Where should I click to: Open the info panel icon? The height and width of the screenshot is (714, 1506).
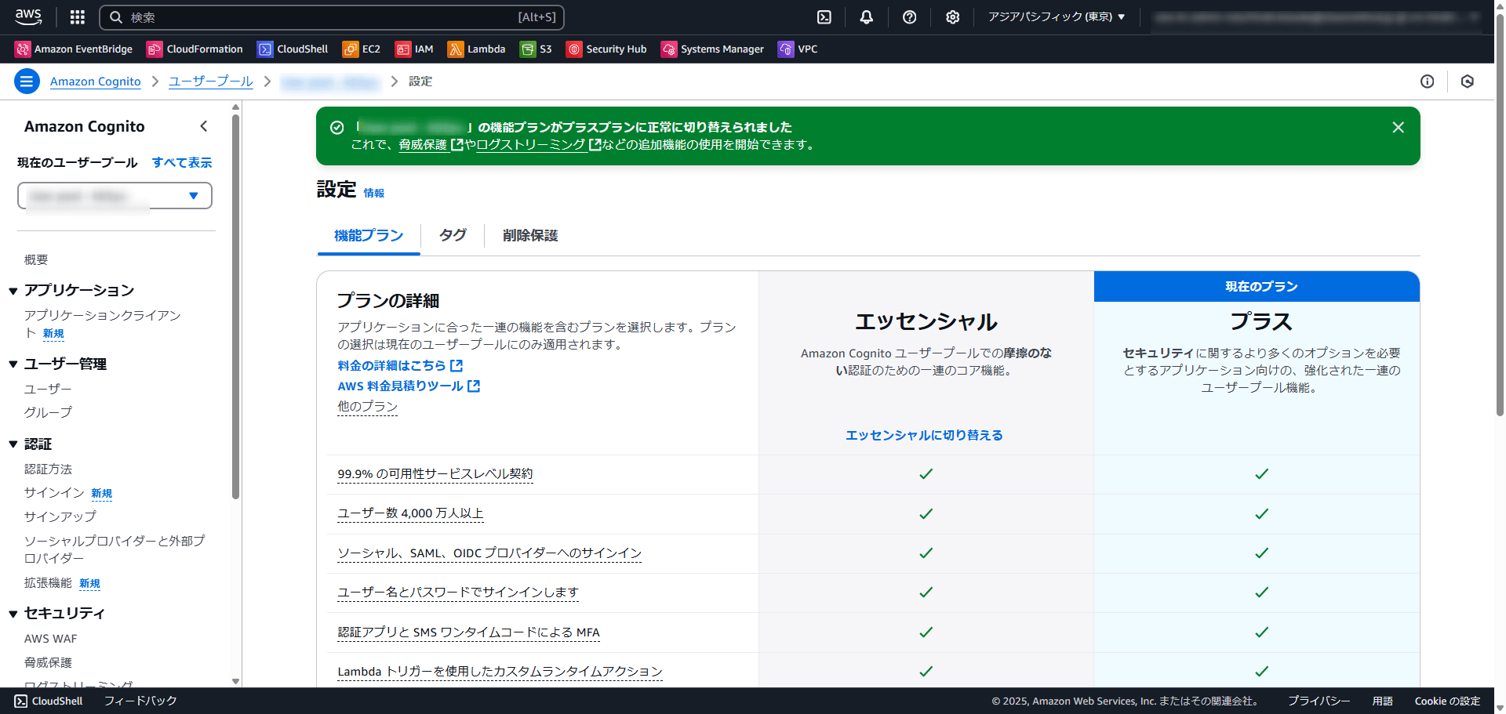(x=1427, y=82)
